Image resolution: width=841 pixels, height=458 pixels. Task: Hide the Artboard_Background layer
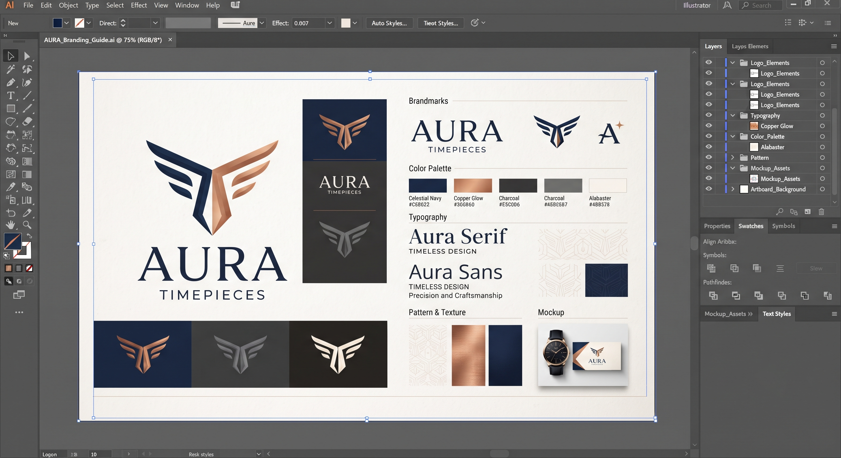708,189
